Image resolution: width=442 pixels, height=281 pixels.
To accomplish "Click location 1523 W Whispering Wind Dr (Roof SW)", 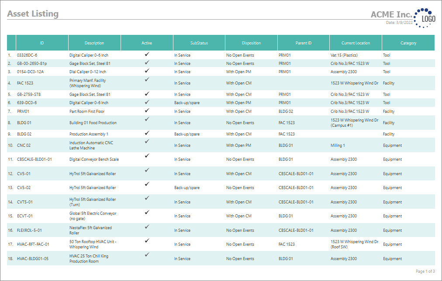I will pyautogui.click(x=354, y=244).
